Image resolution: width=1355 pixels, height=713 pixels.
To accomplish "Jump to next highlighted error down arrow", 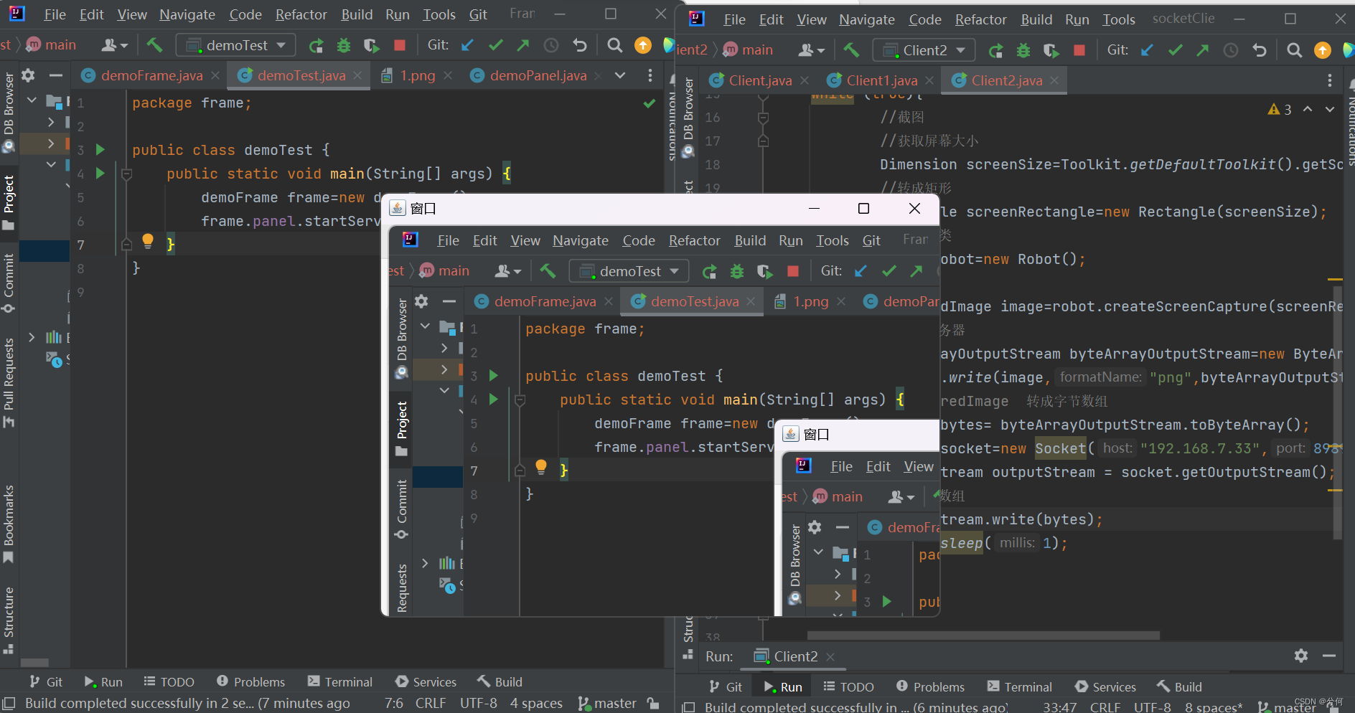I will 1330,109.
